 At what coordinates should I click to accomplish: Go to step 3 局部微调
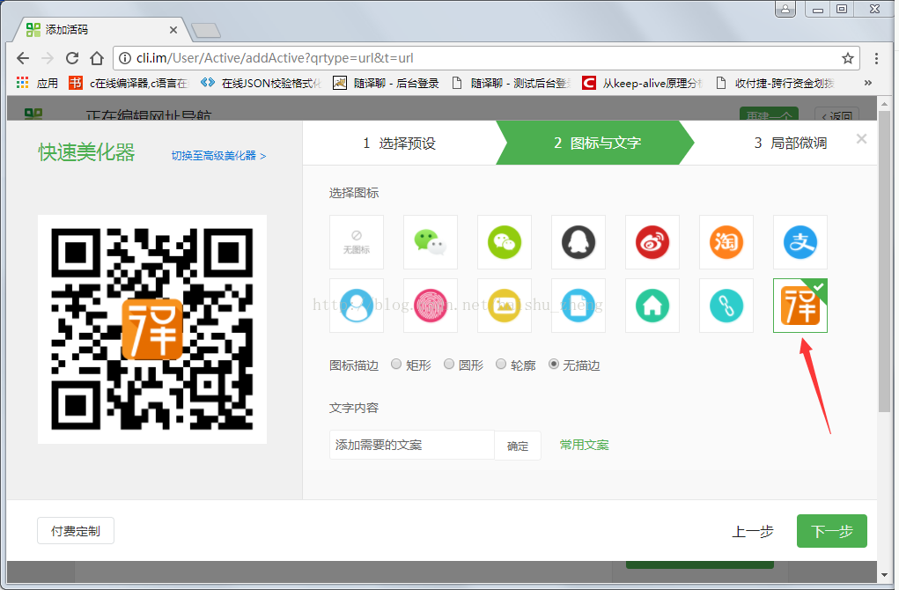[790, 143]
